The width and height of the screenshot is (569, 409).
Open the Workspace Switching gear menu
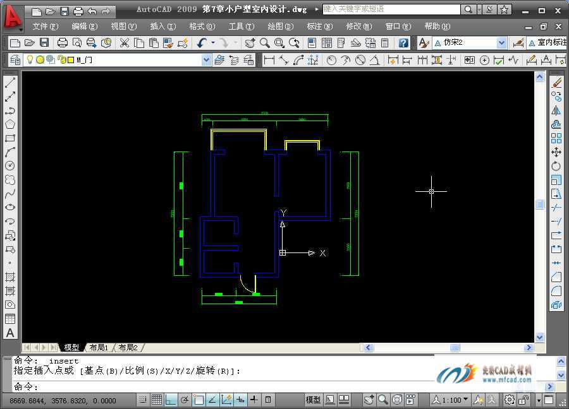(x=510, y=400)
